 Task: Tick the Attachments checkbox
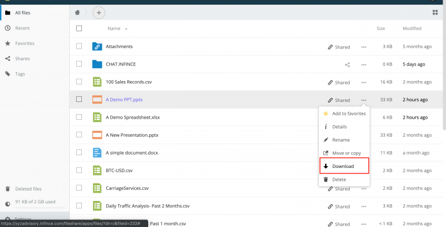[x=79, y=46]
